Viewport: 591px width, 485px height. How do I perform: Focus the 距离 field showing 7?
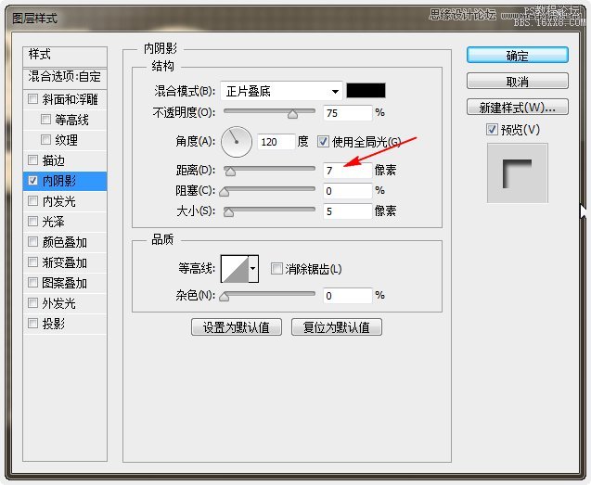[348, 171]
